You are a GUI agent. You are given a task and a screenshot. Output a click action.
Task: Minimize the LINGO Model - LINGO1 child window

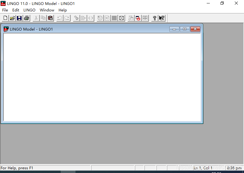(174, 29)
